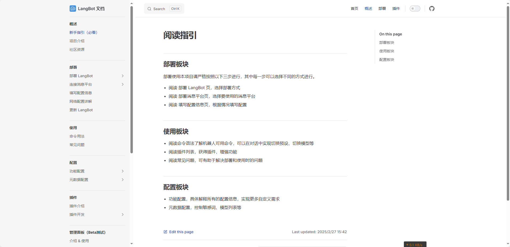The image size is (510, 247).
Task: Click the LangBot logo icon
Action: (x=73, y=9)
